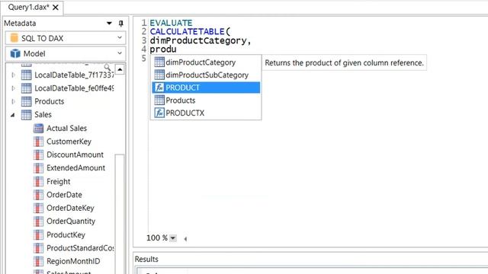
Task: Click the RegionMonthID column label
Action: (73, 261)
